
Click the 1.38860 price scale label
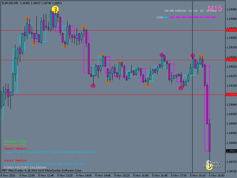coord(232,143)
